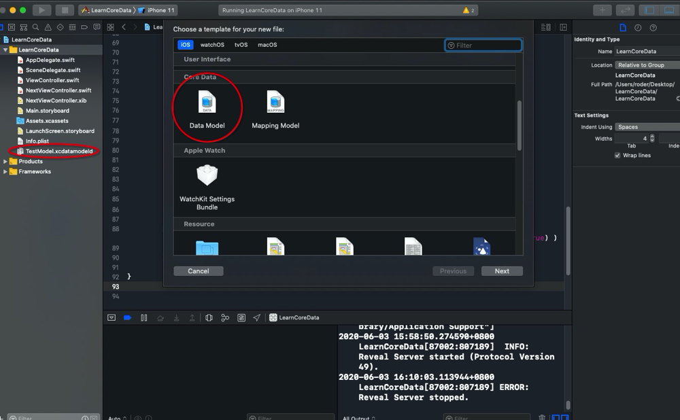Select TestModel.xcdatamodeld in navigator

click(x=59, y=152)
